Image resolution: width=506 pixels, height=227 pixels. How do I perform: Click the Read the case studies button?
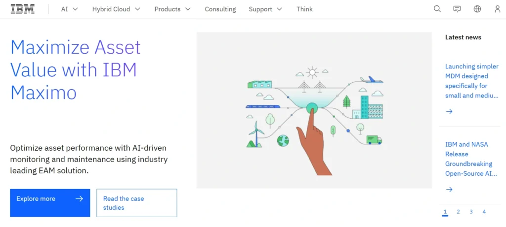click(x=136, y=203)
